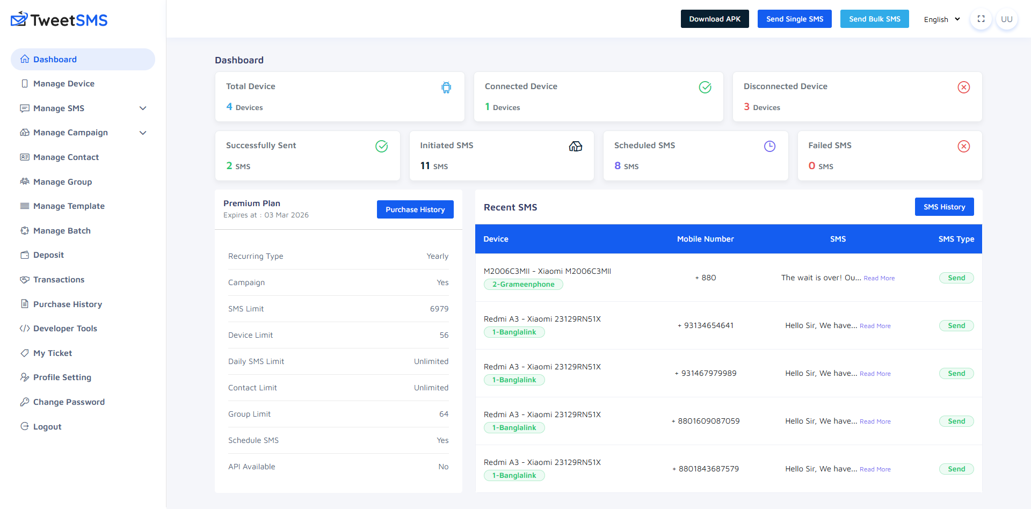Click the fullscreen toggle icon in header

pos(981,19)
